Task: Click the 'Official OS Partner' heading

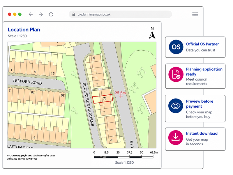Action: [202, 44]
